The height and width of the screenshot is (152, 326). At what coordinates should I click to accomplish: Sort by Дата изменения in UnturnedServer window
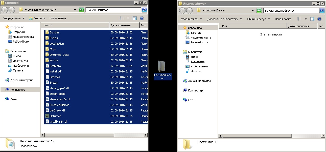click(302, 26)
